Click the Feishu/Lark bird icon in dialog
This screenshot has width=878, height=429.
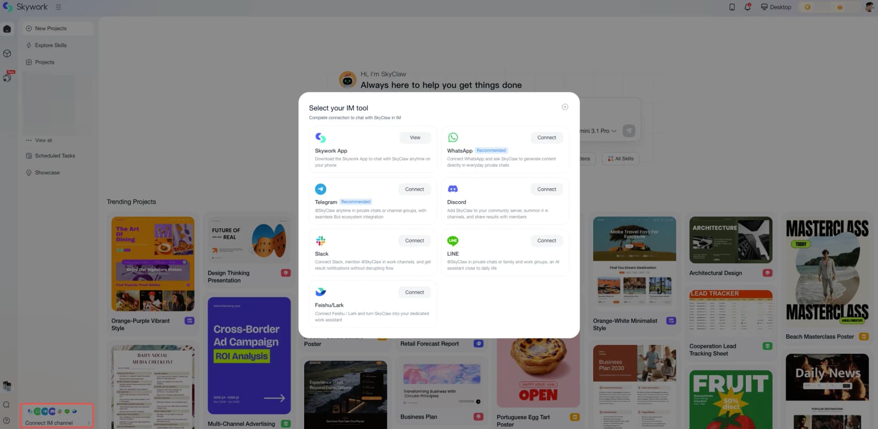click(320, 292)
